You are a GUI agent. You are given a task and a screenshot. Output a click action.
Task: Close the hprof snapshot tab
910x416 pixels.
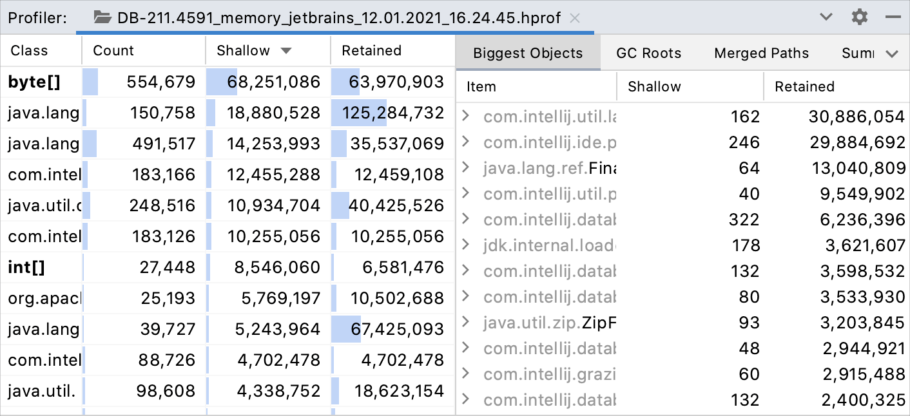point(576,18)
